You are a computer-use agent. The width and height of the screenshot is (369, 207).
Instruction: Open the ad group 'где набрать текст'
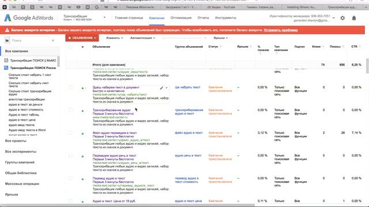[187, 87]
